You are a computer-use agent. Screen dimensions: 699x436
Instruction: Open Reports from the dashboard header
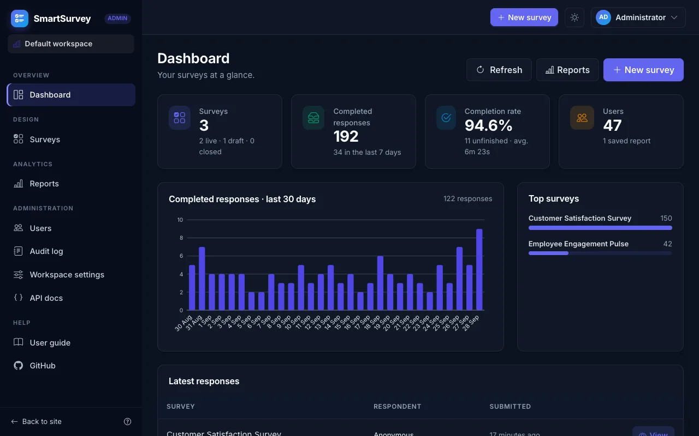coord(567,70)
